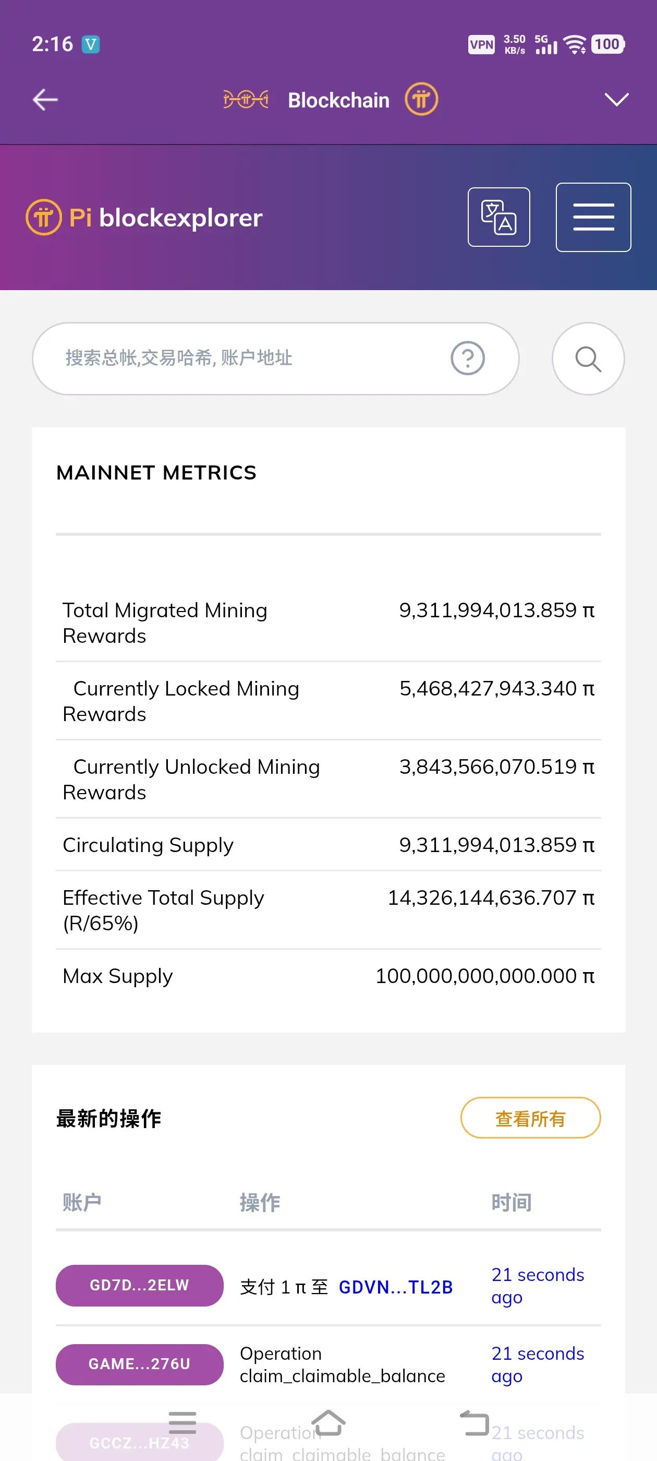Open the hamburger menu button
This screenshot has height=1461, width=657.
pyautogui.click(x=593, y=217)
